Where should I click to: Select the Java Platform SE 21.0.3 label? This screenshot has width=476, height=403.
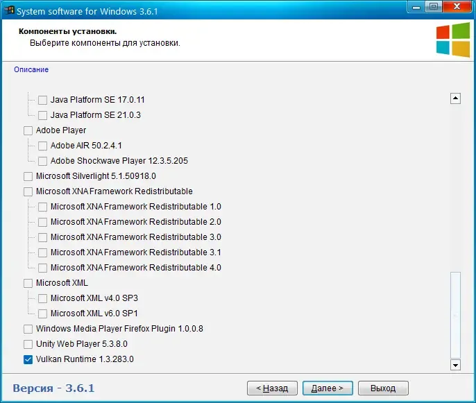[96, 115]
